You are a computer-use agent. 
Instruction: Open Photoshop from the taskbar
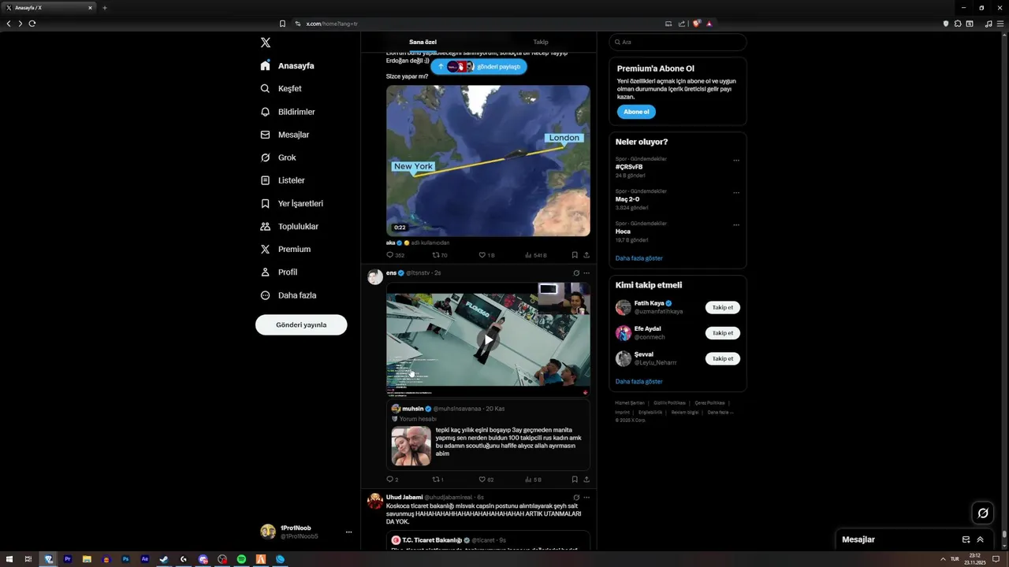point(125,559)
